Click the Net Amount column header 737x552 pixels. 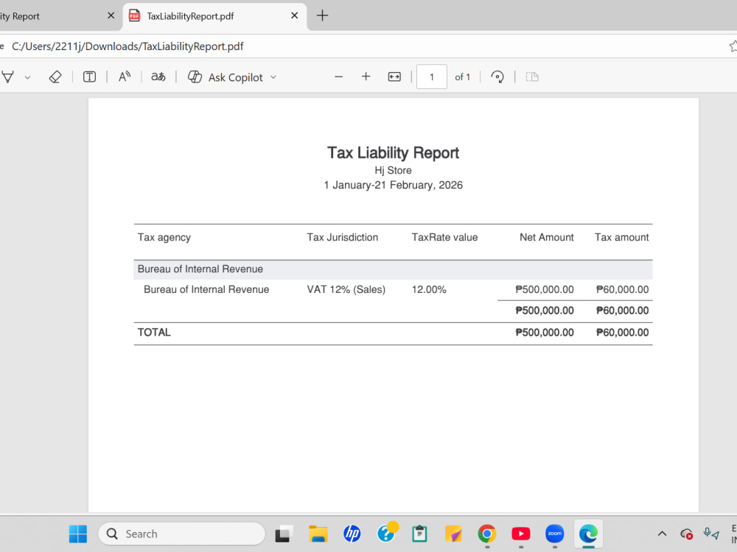pyautogui.click(x=547, y=238)
